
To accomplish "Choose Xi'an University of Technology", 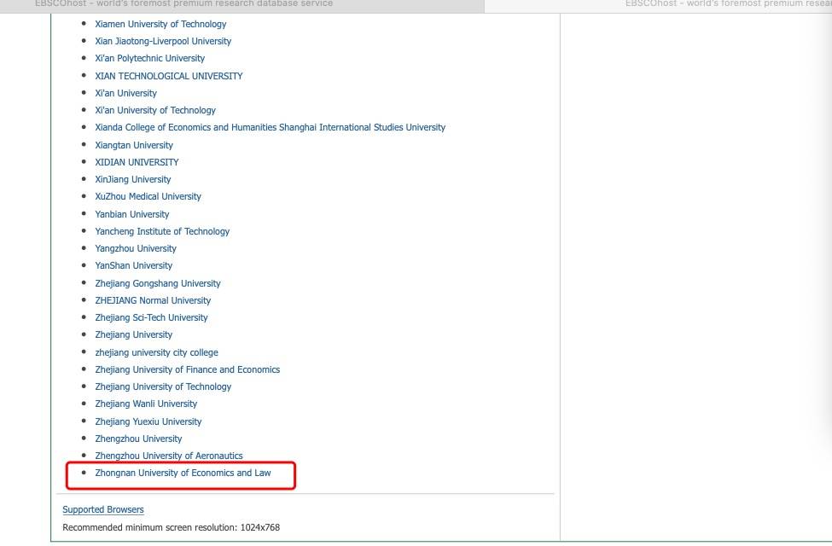I will point(155,110).
